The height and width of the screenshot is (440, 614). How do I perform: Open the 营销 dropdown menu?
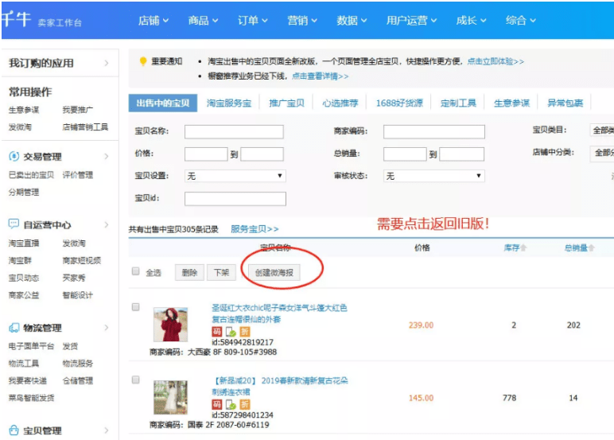(302, 21)
